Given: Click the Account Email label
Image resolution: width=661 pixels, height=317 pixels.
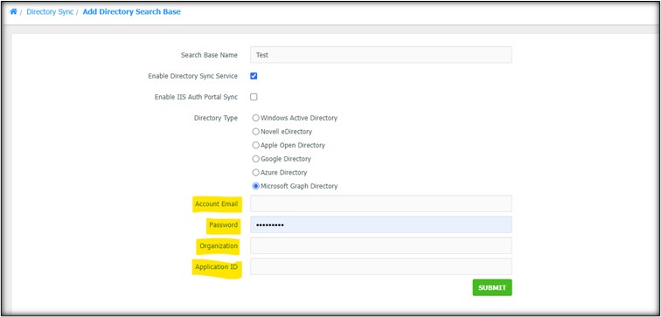Looking at the screenshot, I should click(x=216, y=203).
